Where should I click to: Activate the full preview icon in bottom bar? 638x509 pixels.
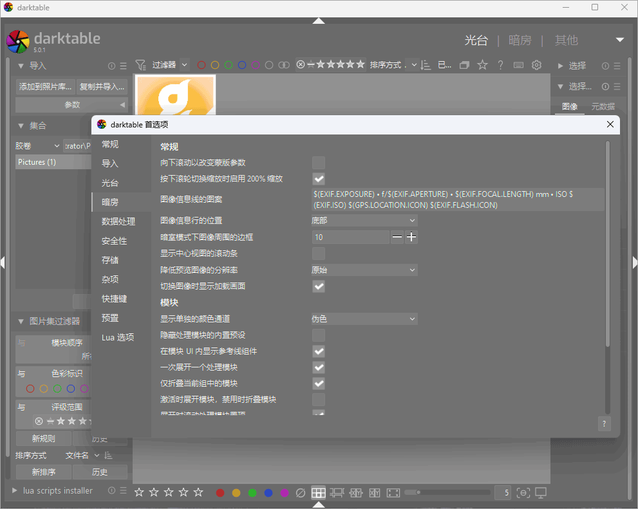[393, 492]
